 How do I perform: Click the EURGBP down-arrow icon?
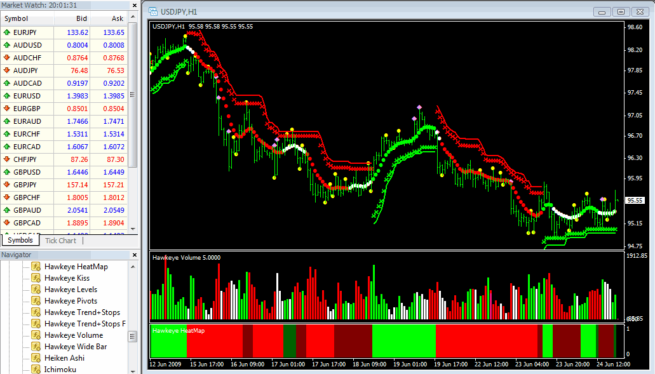click(x=7, y=109)
